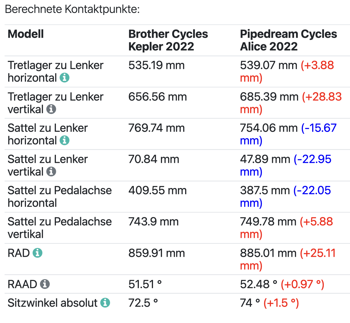Open info icon for Sattel zu Lenker vertikal
The image size is (350, 323).
pos(51,172)
